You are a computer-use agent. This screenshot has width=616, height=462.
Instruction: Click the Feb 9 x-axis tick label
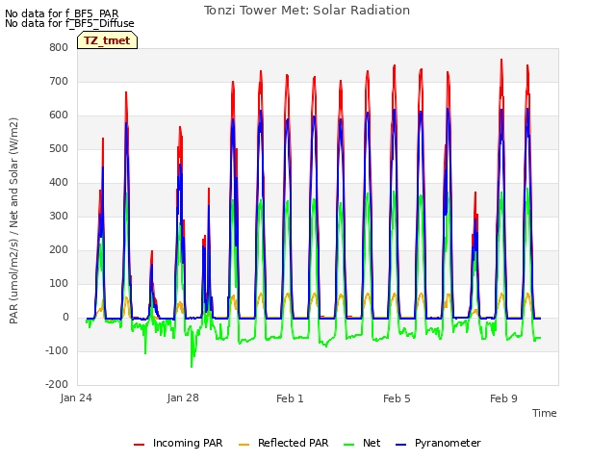[x=503, y=398]
